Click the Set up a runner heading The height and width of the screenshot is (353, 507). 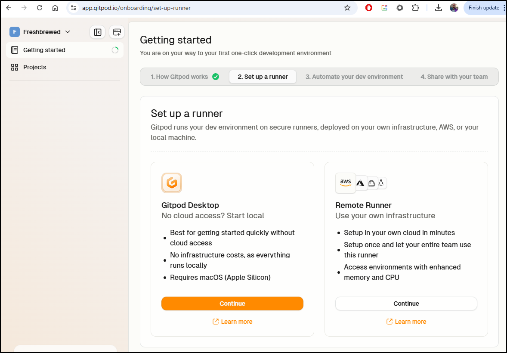186,114
